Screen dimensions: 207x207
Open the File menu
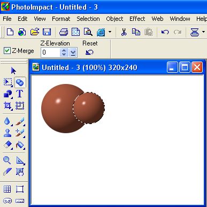pos(7,19)
